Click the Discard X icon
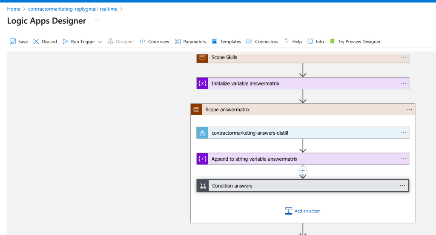This screenshot has height=235, width=436. [36, 41]
